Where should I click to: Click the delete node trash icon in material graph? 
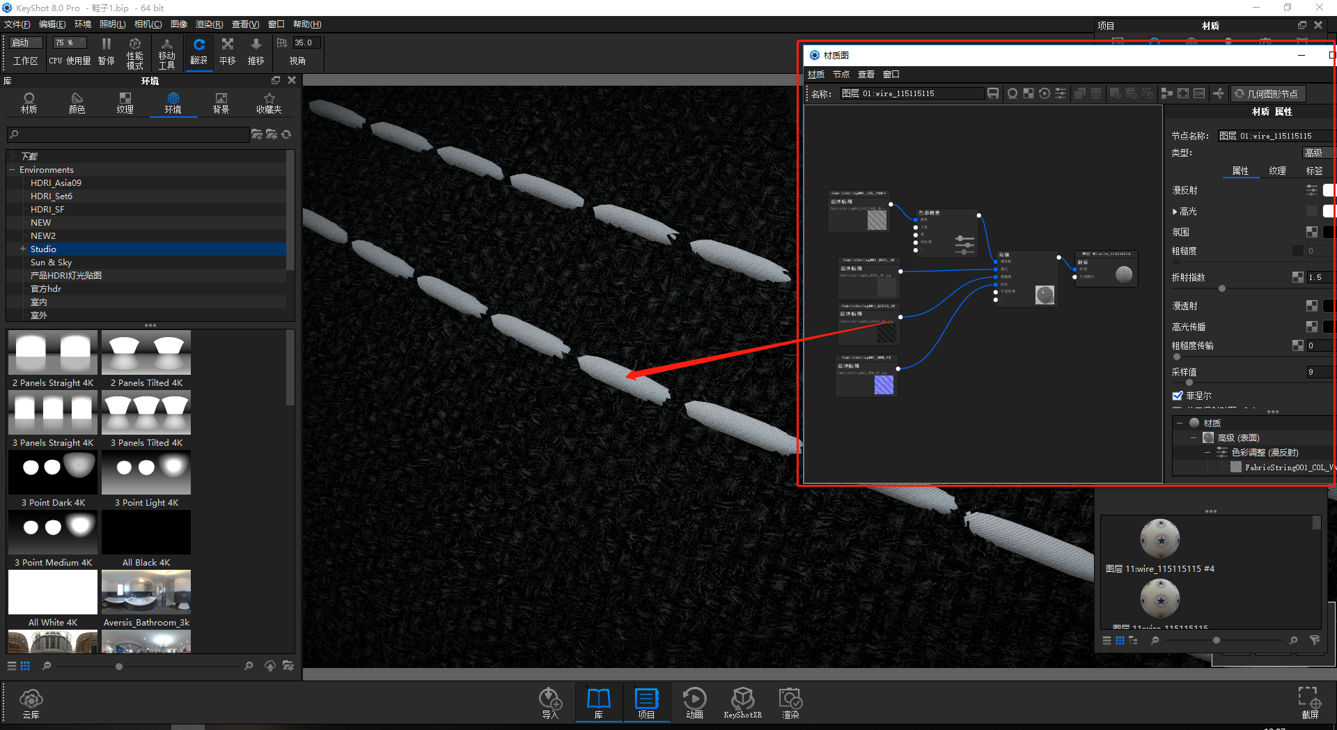(1095, 93)
